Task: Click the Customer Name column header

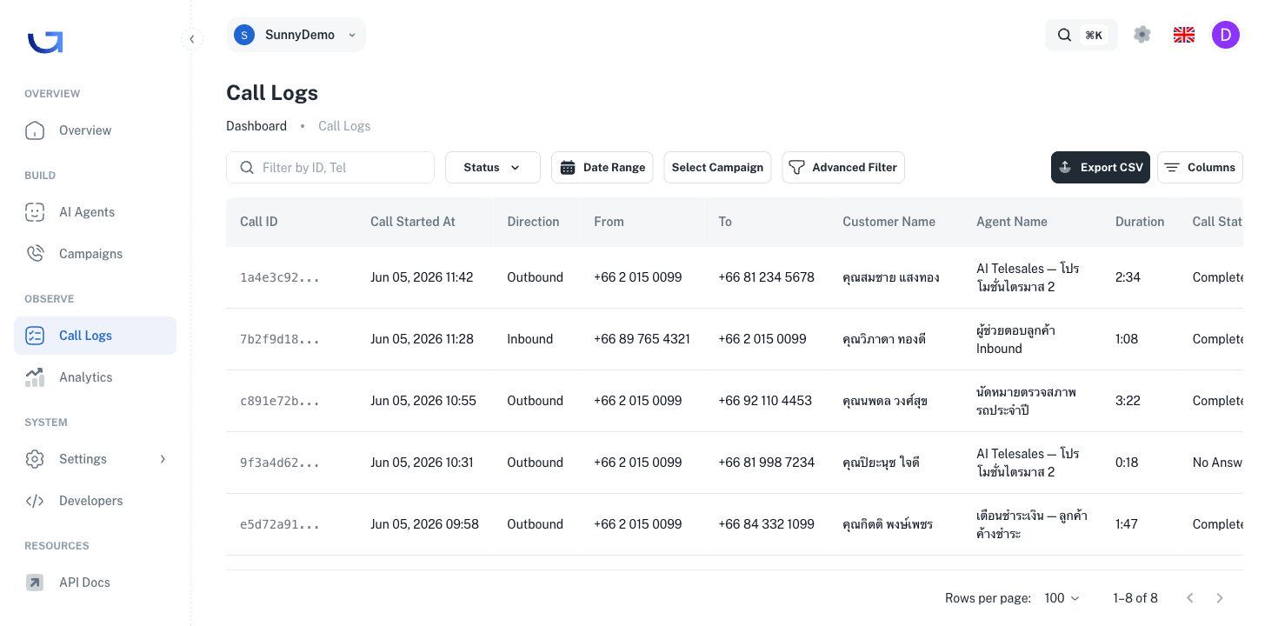Action: coord(889,222)
